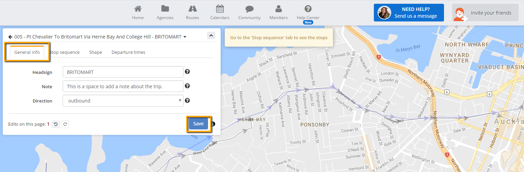This screenshot has width=524, height=172.
Task: Click the Community text label in navigation
Action: 250,18
